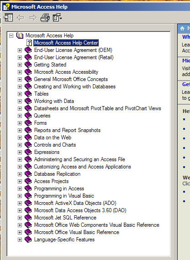The width and height of the screenshot is (190, 260).
Task: Select the Database Replication entry
Action: [x=57, y=174]
